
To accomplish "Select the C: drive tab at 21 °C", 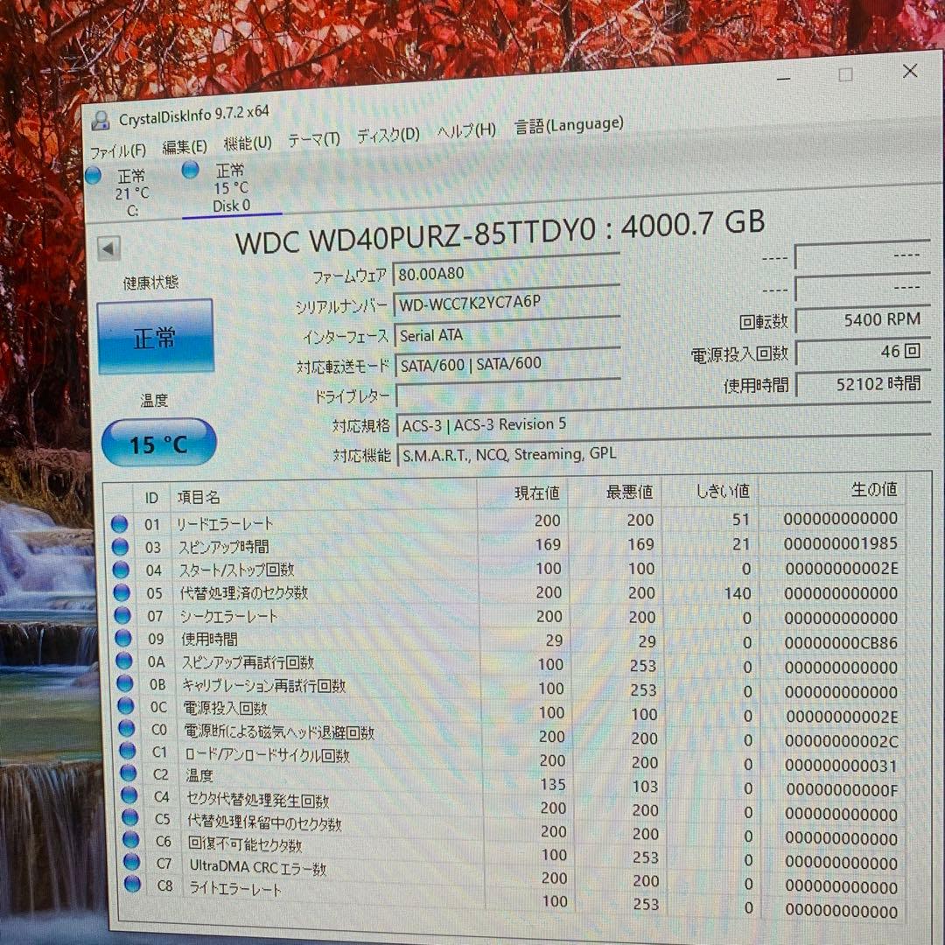I will (133, 192).
